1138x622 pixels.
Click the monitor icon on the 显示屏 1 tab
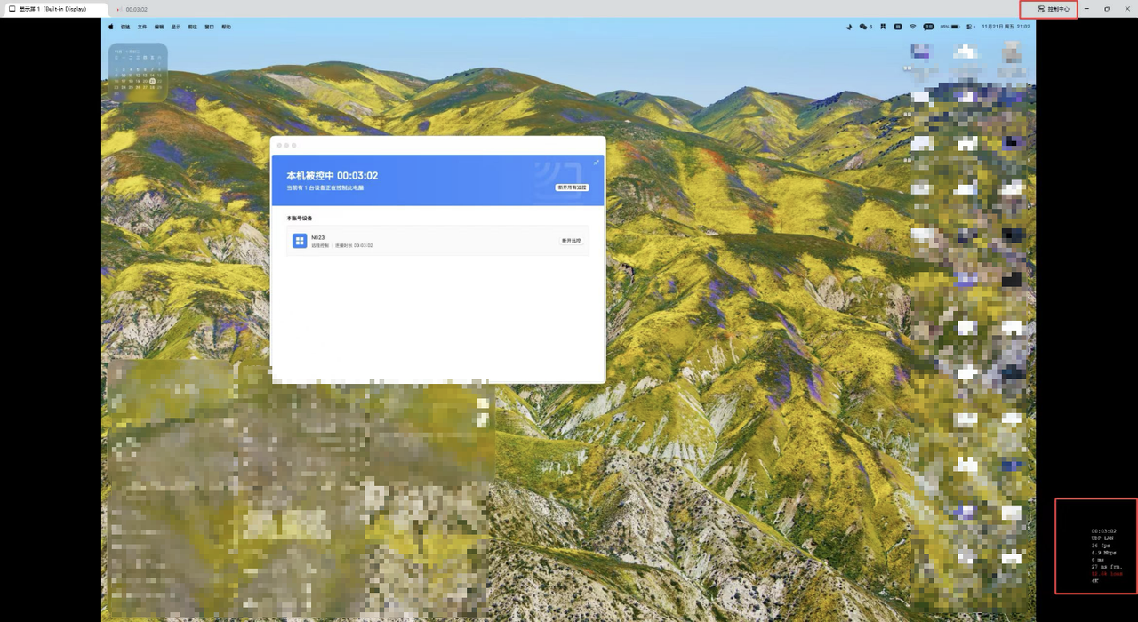(12, 9)
